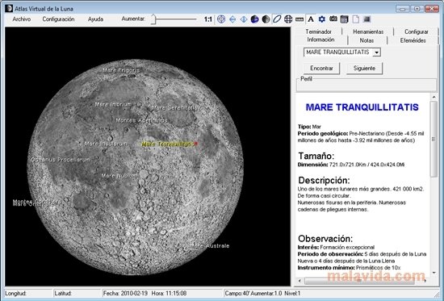
Task: Click the Montes Apenninus label
Action: (141, 120)
